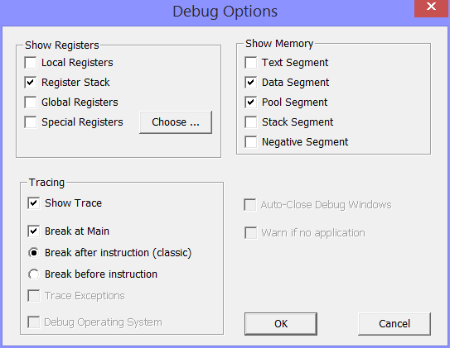The height and width of the screenshot is (348, 450).
Task: Open the Choose ... registers button
Action: [x=176, y=122]
